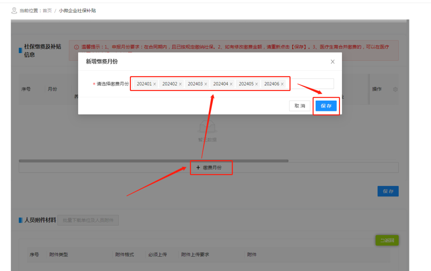The image size is (431, 271).
Task: Click the 序号 column header in social security table
Action: point(26,89)
